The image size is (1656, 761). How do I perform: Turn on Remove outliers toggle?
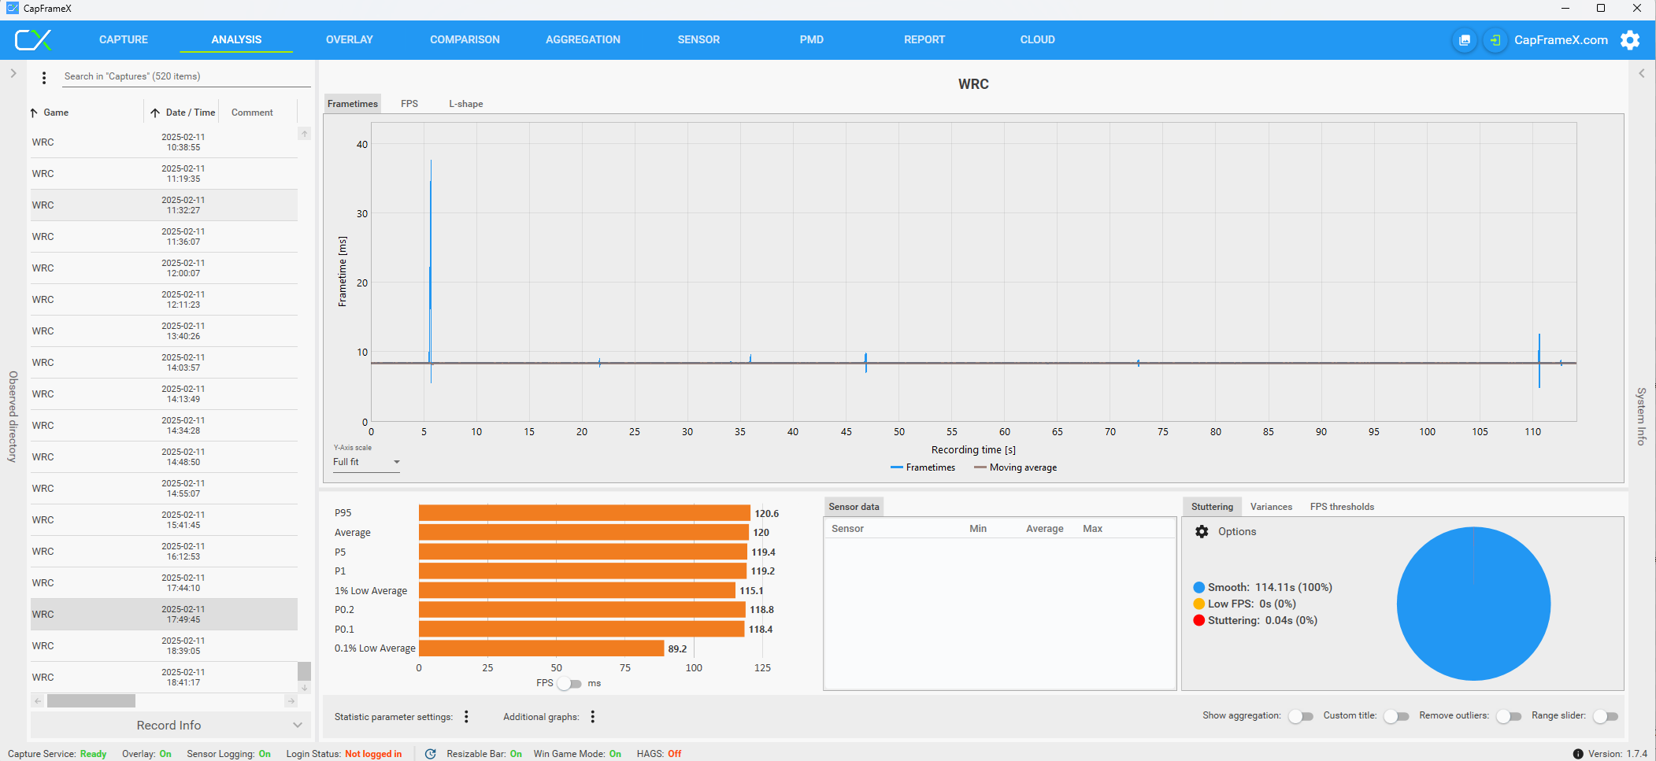coord(1508,716)
